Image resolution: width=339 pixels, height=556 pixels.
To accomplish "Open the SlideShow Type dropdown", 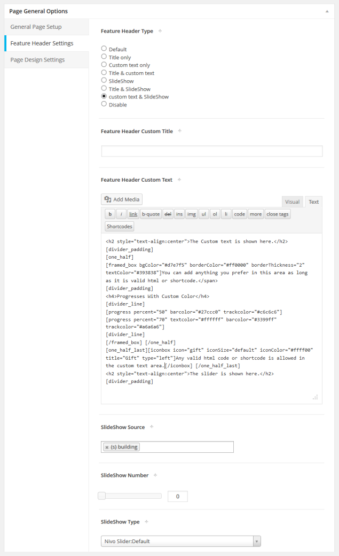I will [x=181, y=541].
